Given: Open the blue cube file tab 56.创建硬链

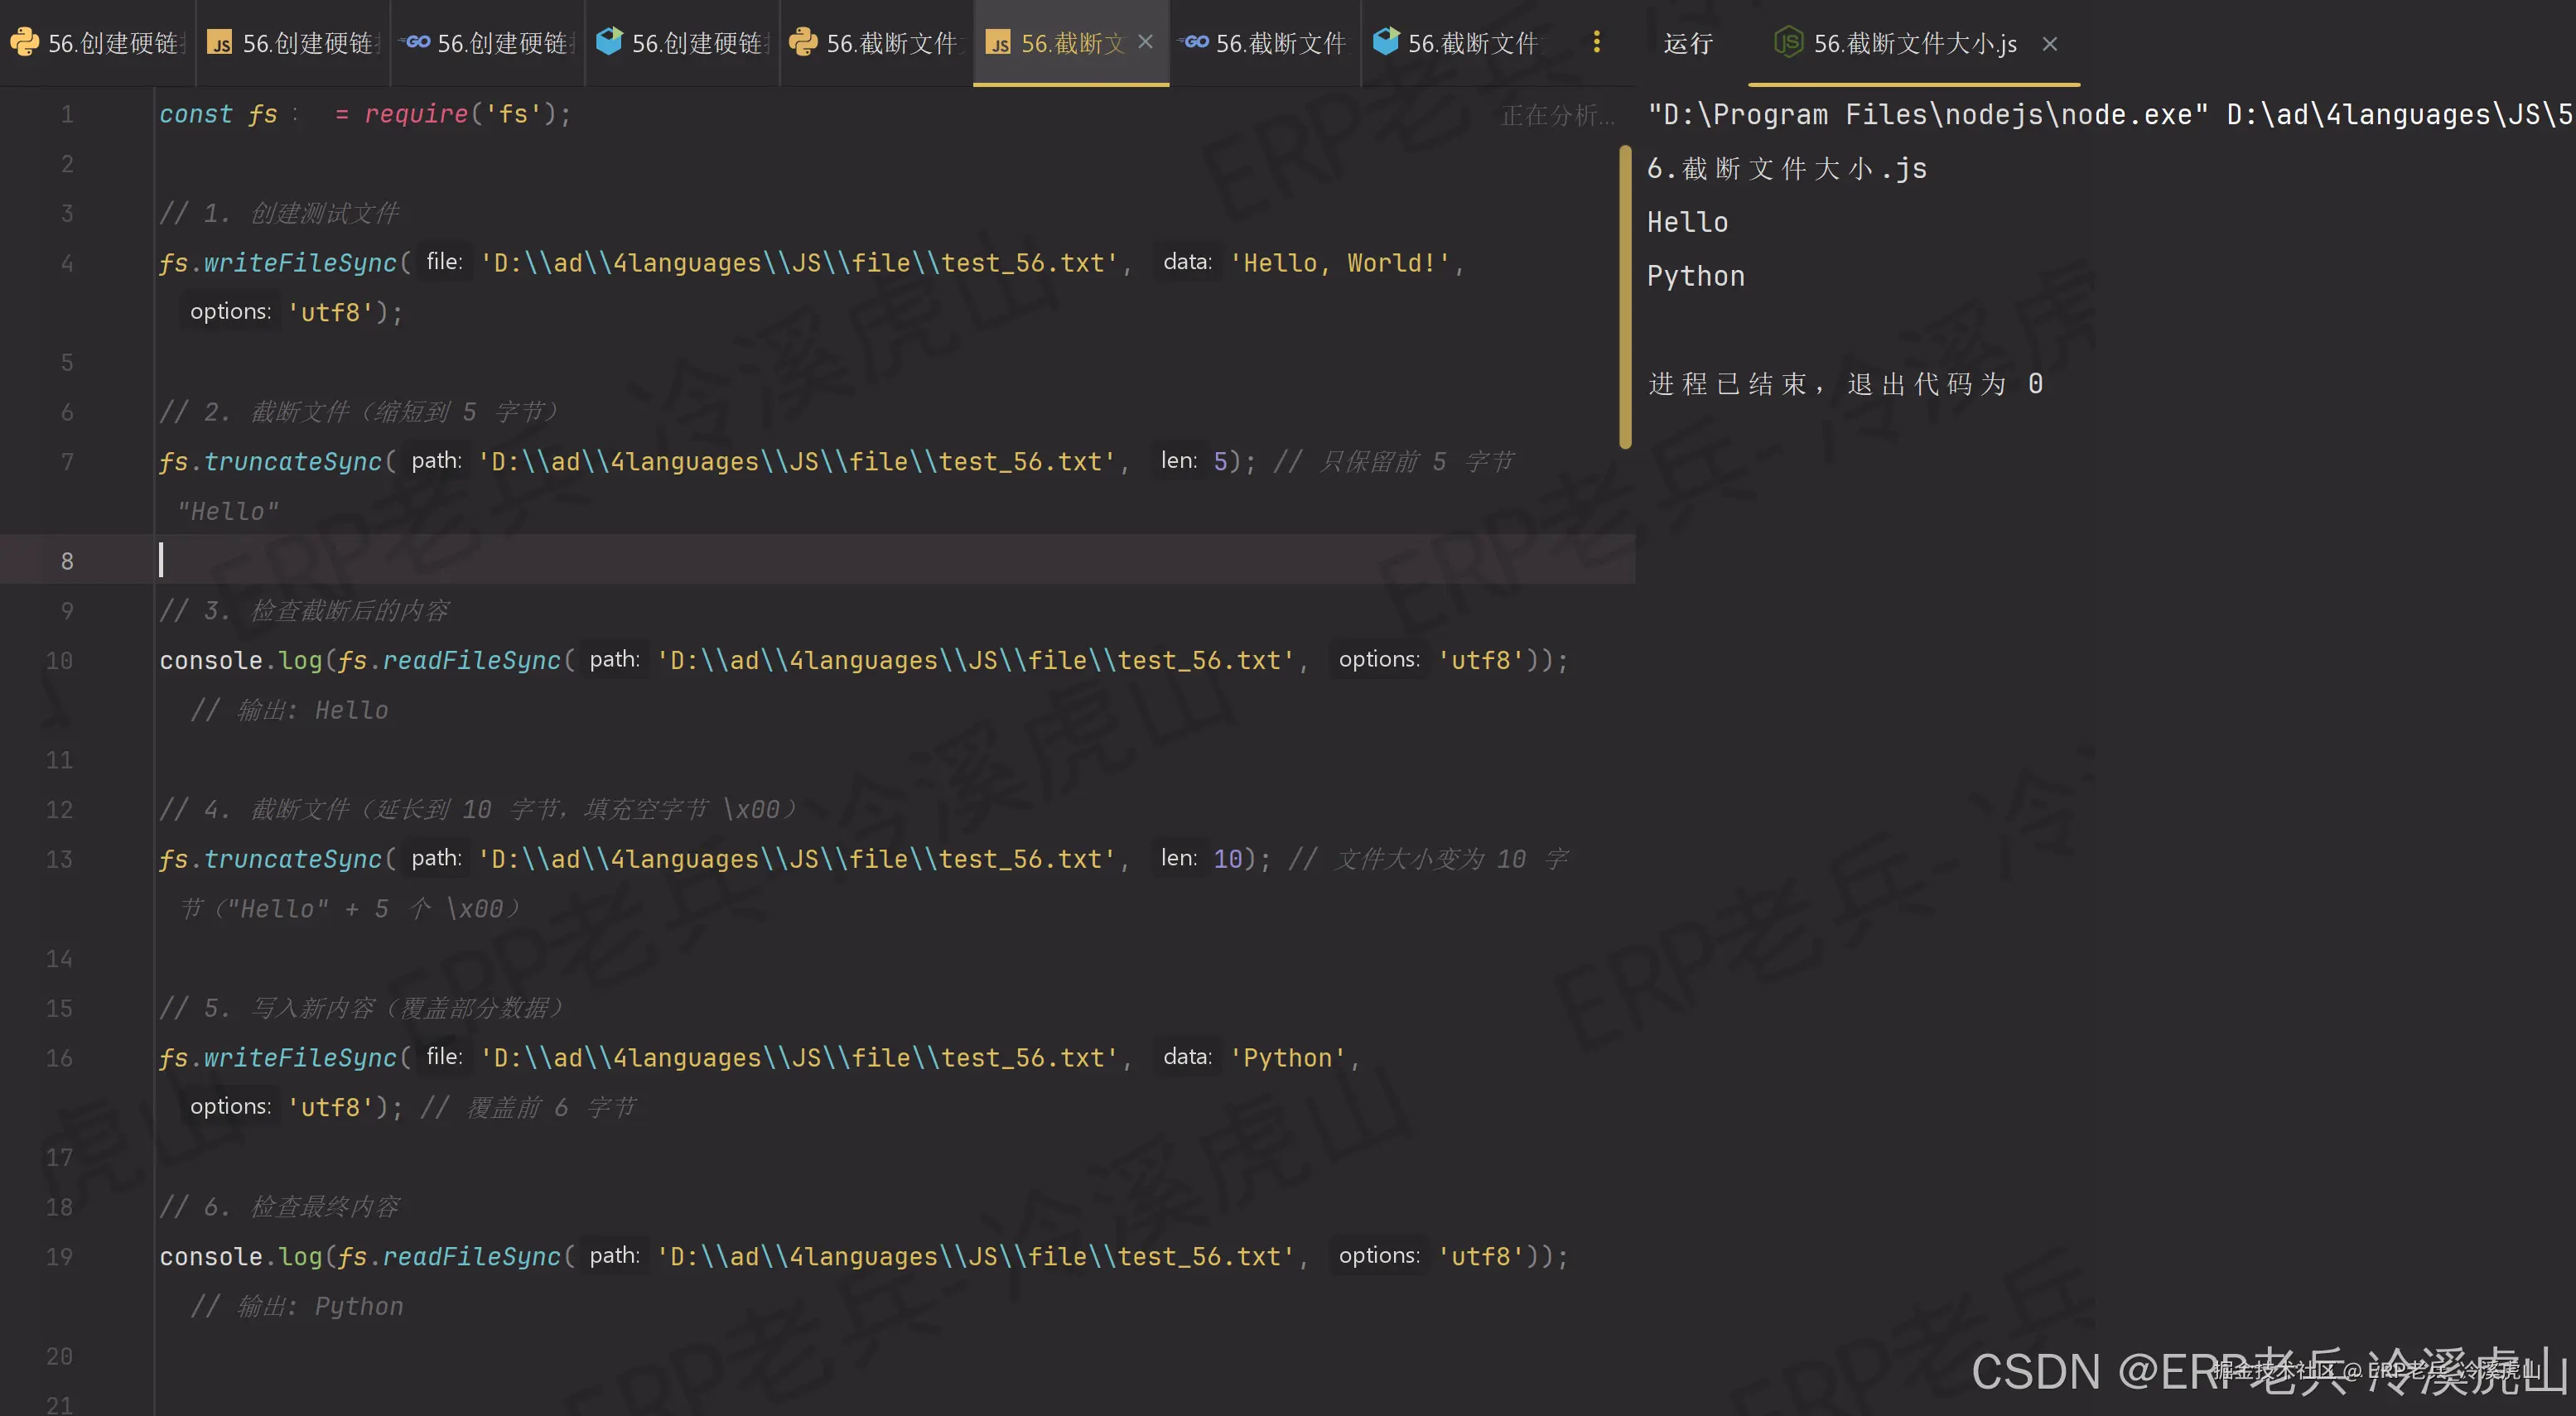Looking at the screenshot, I should tap(682, 42).
